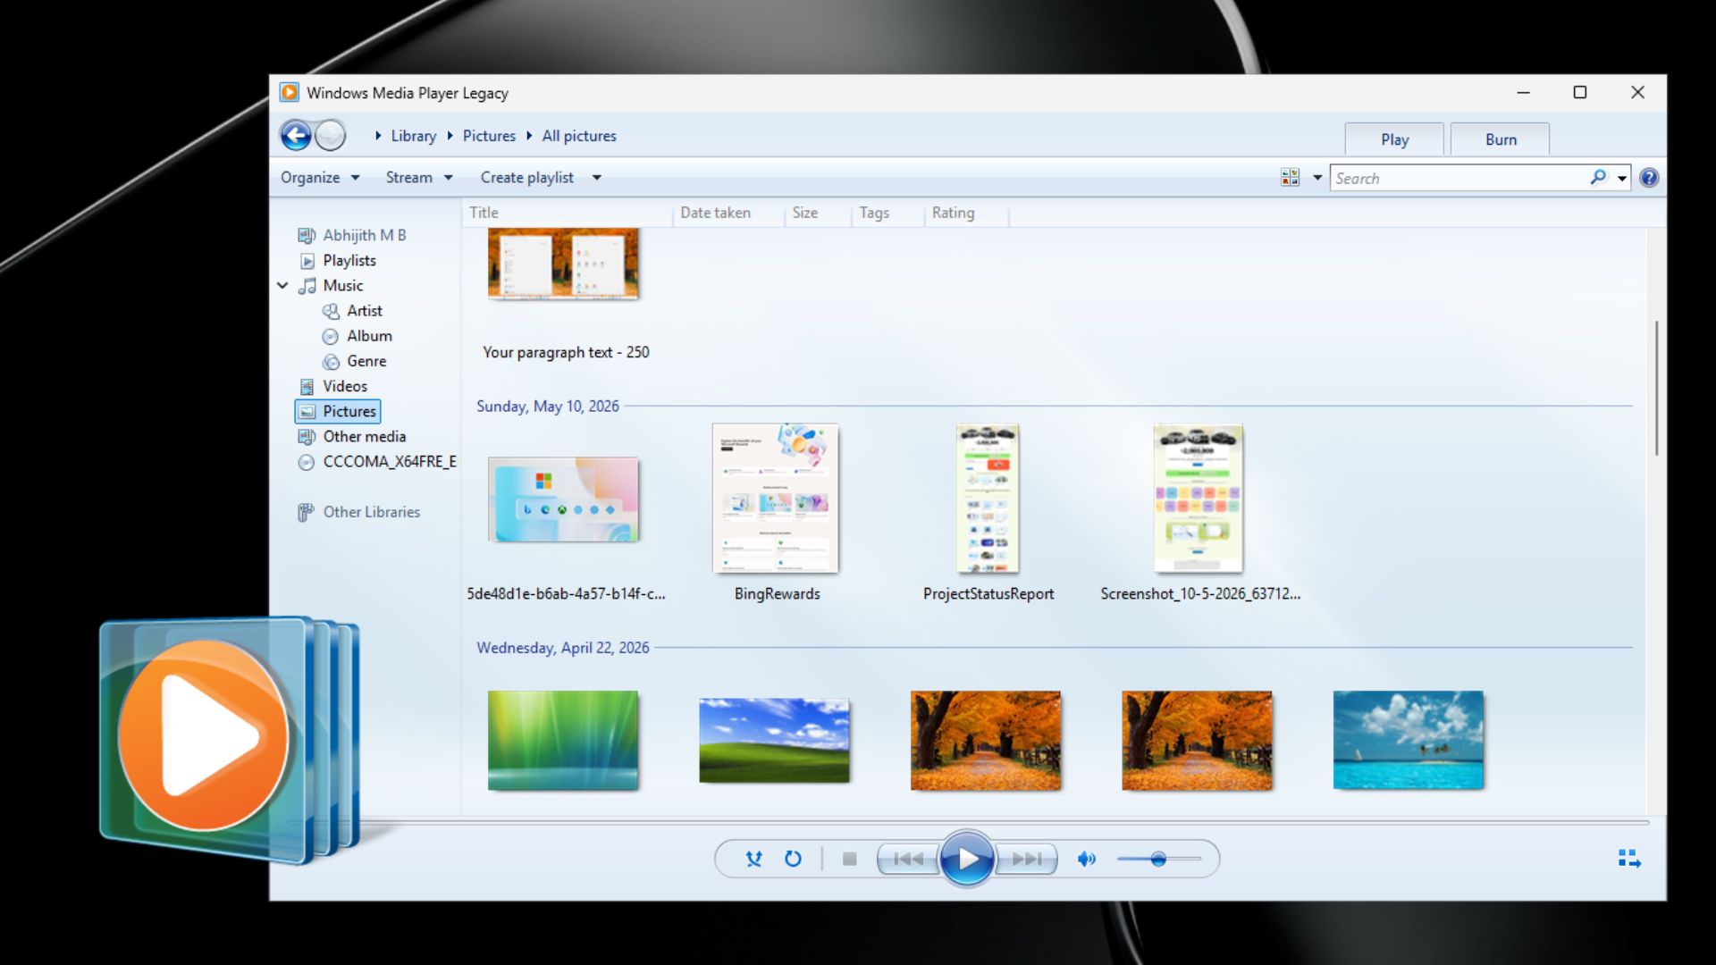Sort by the Date taken column
Viewport: 1716px width, 965px height.
(728, 213)
